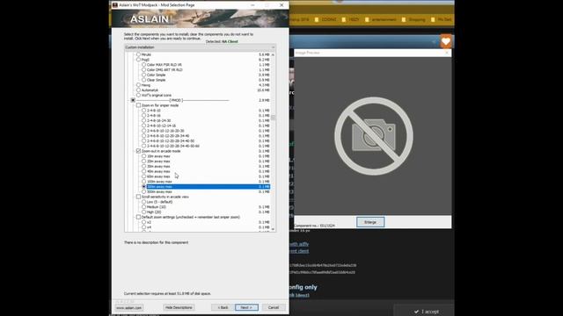Select the '300m away max' radio option
The height and width of the screenshot is (316, 563).
coord(143,191)
